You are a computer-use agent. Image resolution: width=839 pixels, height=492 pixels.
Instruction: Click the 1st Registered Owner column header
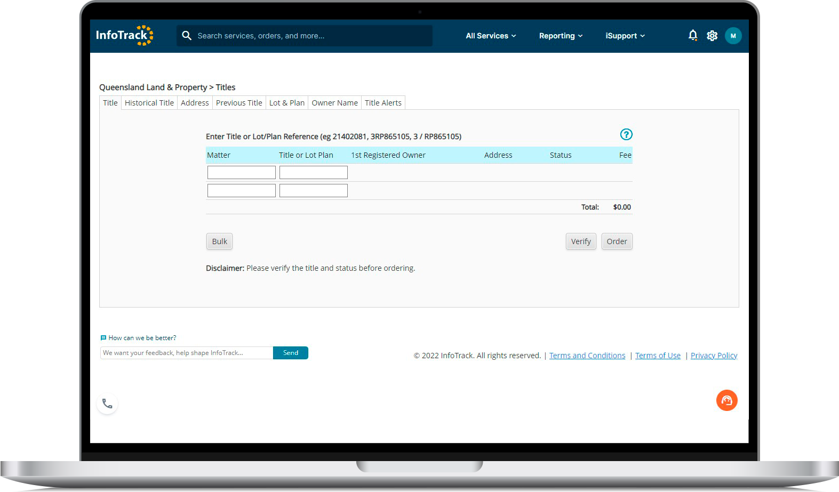click(388, 155)
